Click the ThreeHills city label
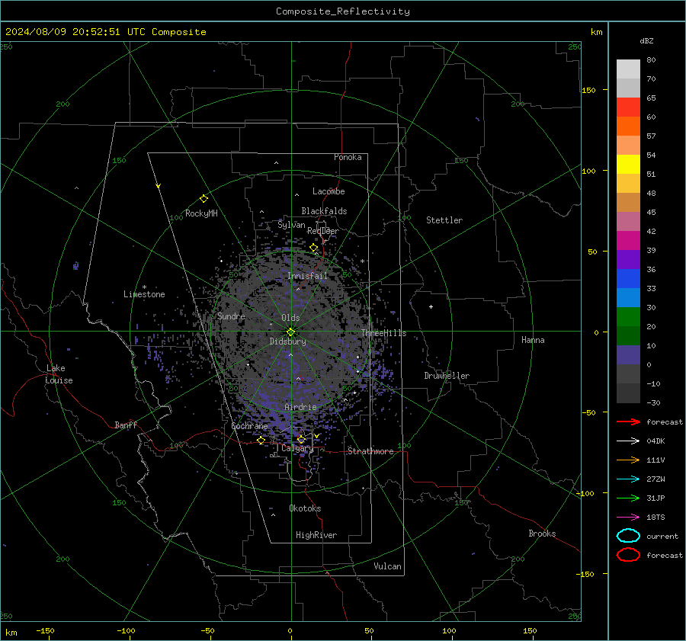686x641 pixels. click(383, 333)
